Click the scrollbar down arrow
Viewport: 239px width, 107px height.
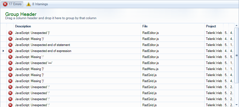point(237,105)
